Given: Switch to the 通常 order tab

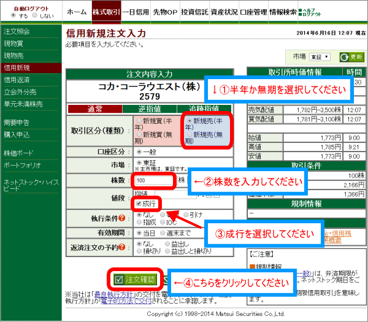Looking at the screenshot, I should coord(95,109).
